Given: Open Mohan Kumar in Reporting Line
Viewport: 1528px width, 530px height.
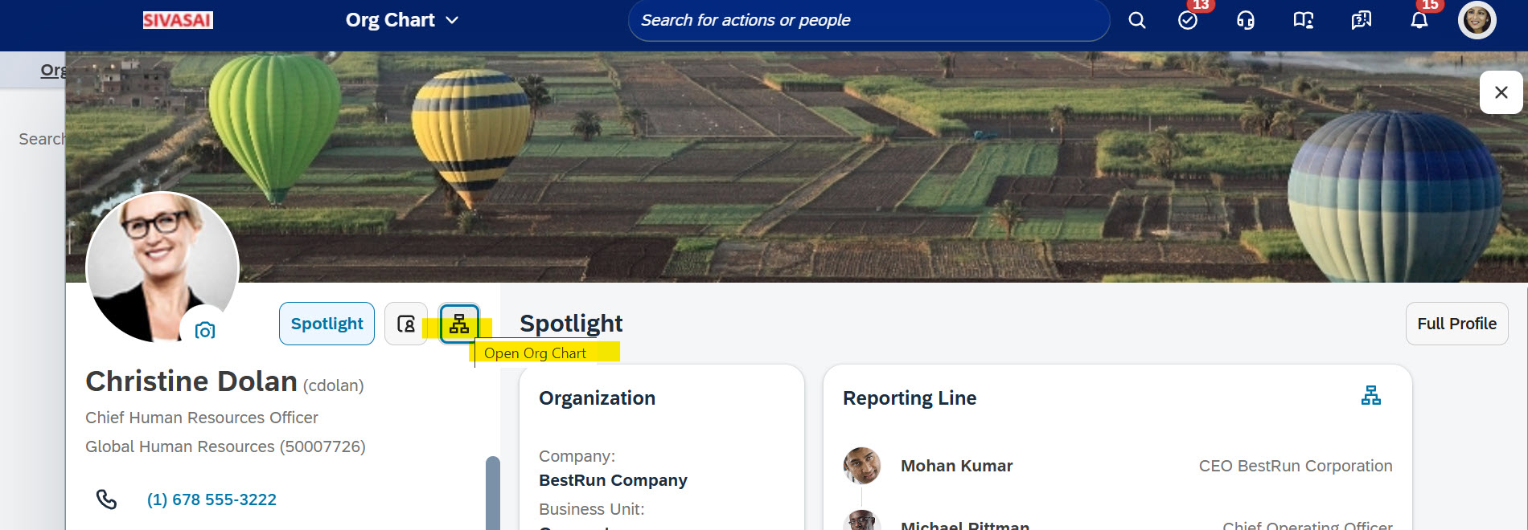Looking at the screenshot, I should coord(956,466).
